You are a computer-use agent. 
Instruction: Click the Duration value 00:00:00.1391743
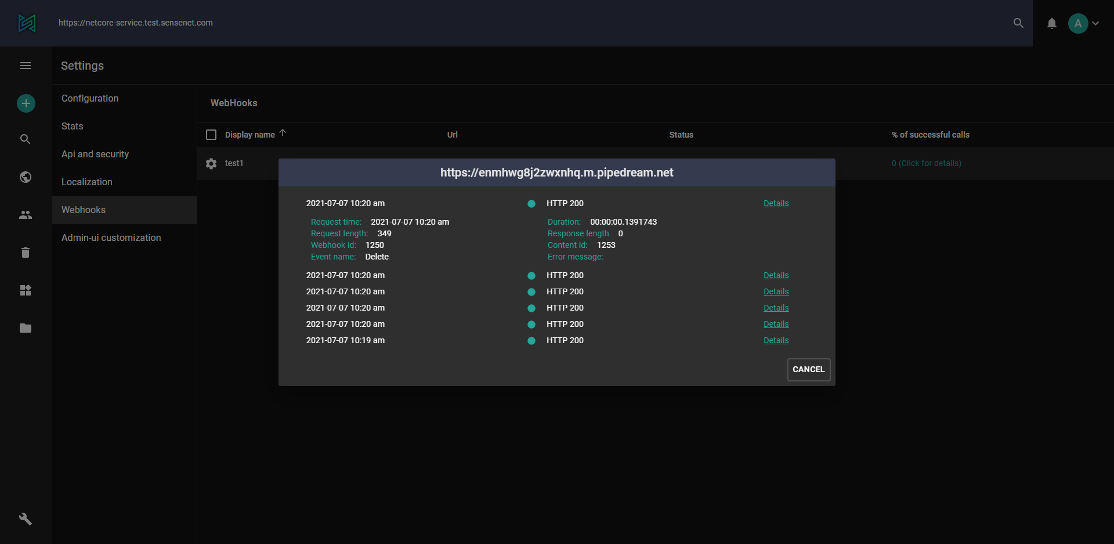click(x=624, y=222)
